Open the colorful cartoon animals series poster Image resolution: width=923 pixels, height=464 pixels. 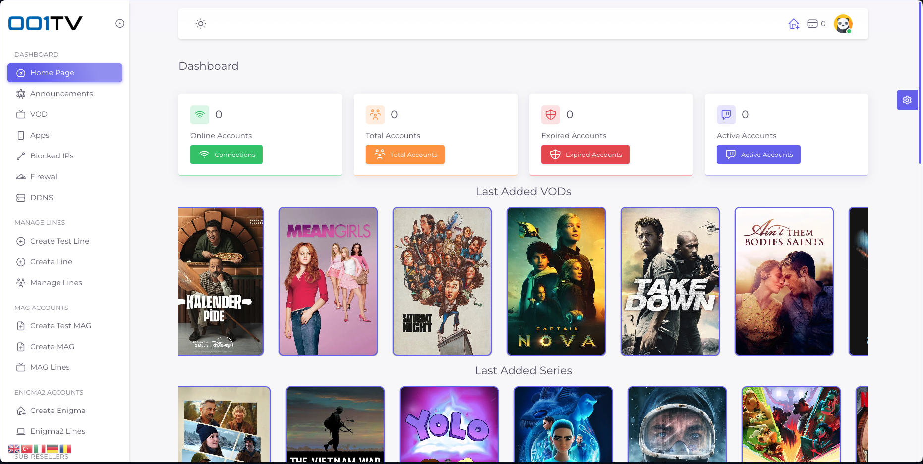pos(791,424)
